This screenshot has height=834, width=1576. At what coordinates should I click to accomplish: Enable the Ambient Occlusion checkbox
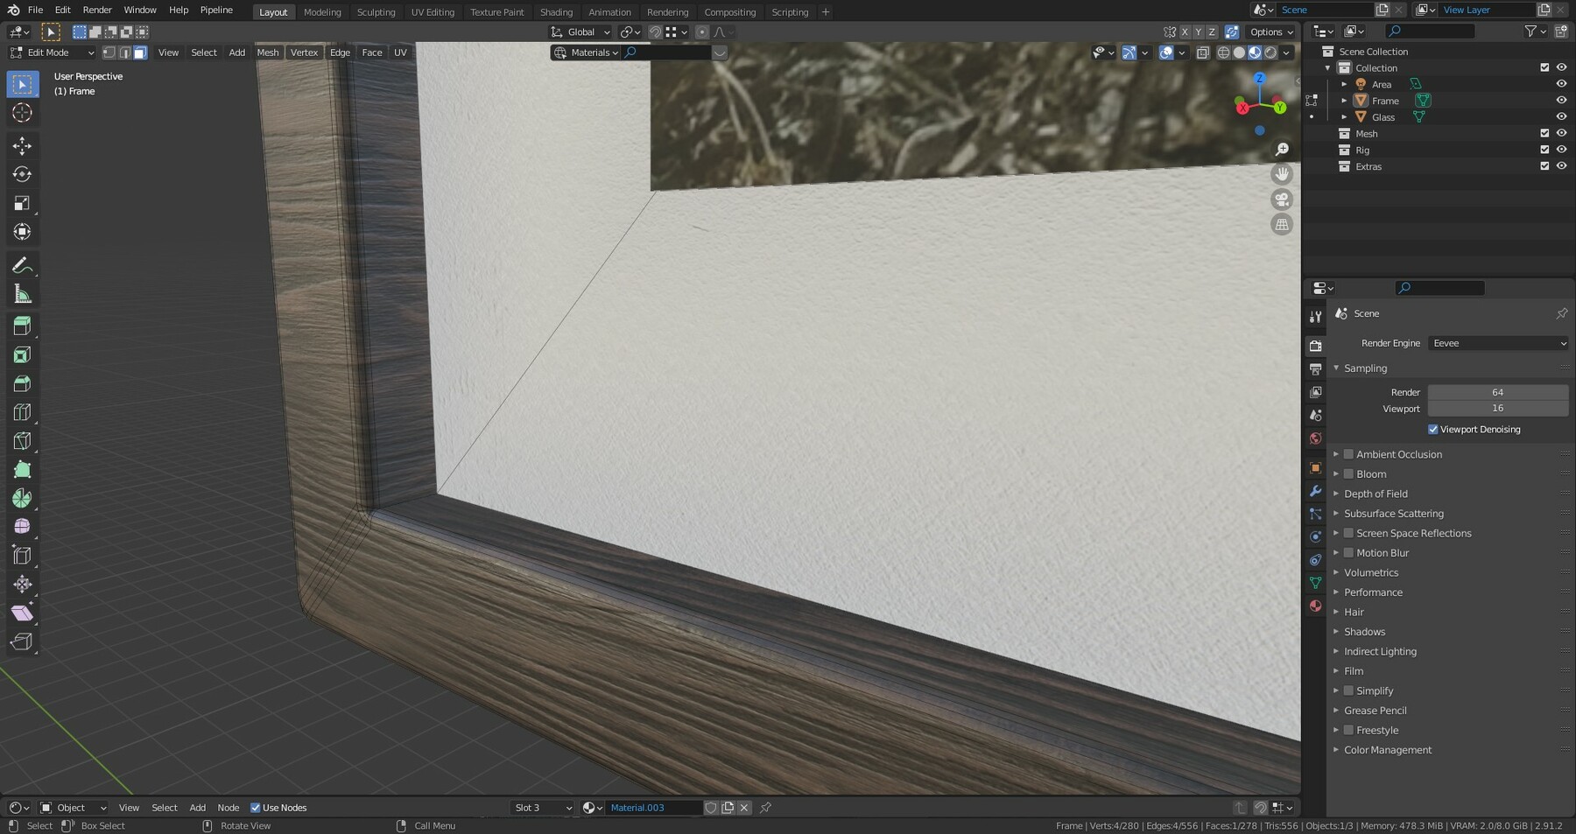[1348, 454]
